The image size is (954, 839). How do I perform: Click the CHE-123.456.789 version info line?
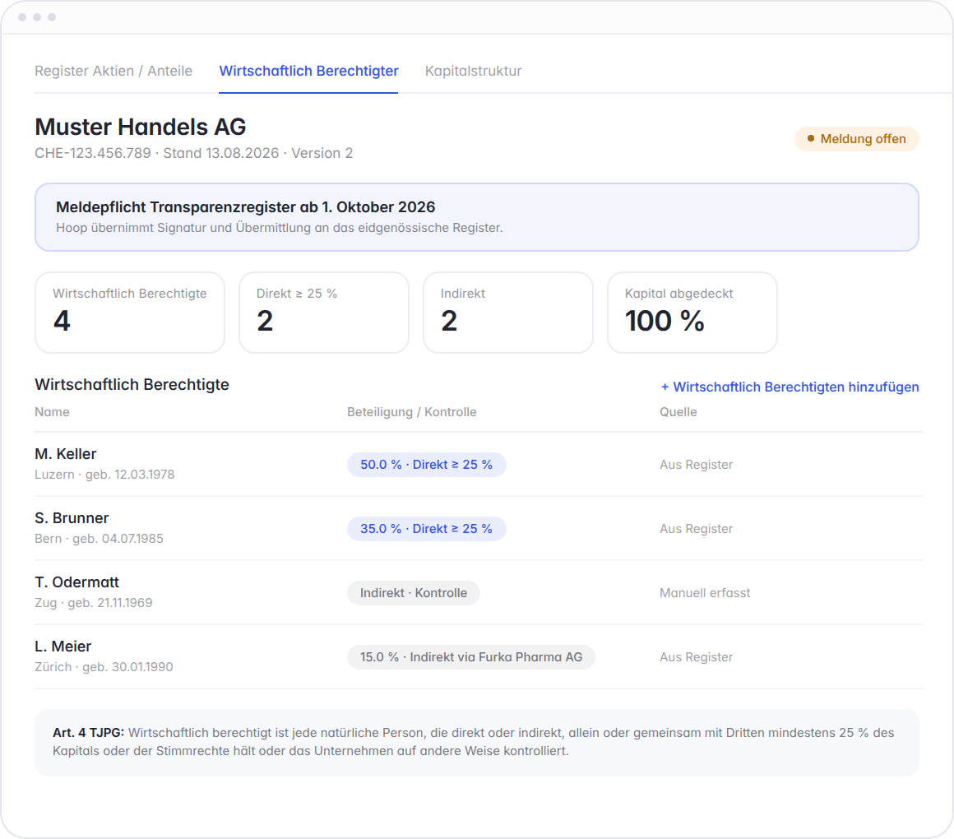[x=193, y=153]
